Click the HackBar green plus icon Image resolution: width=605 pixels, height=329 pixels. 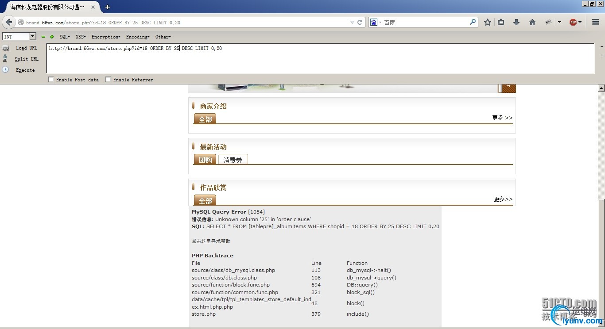[52, 37]
